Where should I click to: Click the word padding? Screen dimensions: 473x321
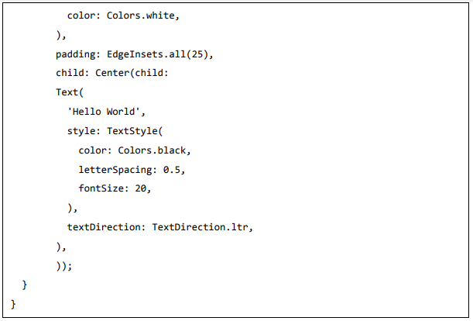75,53
